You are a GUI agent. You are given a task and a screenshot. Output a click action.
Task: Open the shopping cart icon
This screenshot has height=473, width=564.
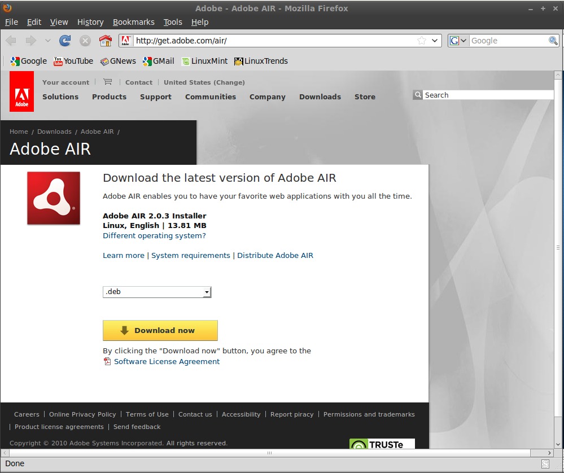pyautogui.click(x=107, y=82)
